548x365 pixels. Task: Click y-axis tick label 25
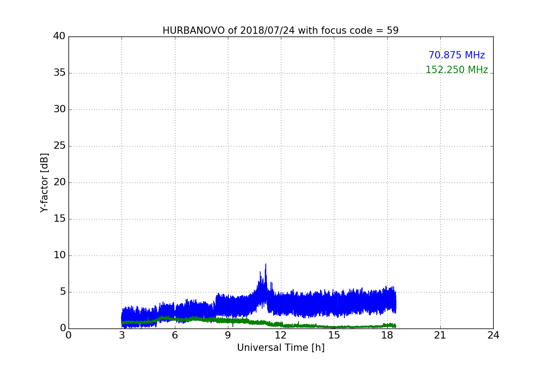click(59, 146)
